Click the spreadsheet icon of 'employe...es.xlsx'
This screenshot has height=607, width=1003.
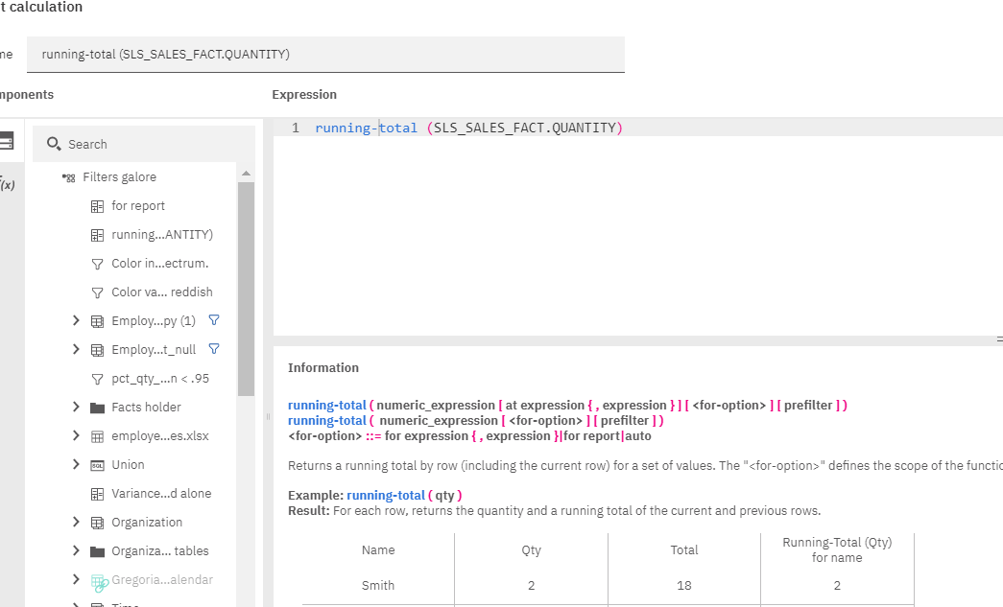pos(97,436)
